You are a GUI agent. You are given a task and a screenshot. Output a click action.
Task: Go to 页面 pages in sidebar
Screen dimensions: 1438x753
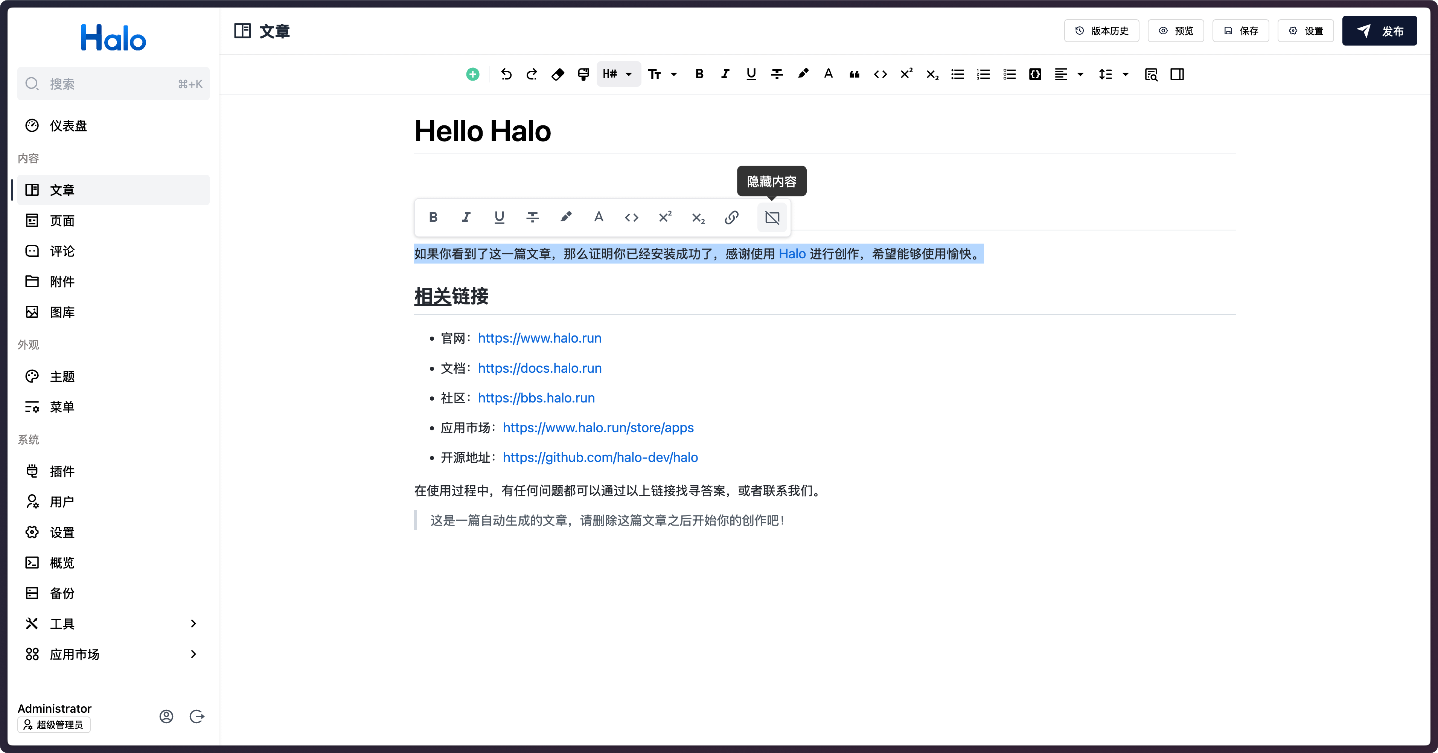[x=113, y=221]
